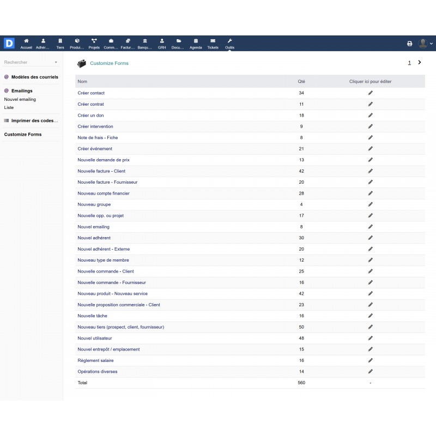This screenshot has height=436, width=436.
Task: Open the Outils menu
Action: (x=229, y=43)
